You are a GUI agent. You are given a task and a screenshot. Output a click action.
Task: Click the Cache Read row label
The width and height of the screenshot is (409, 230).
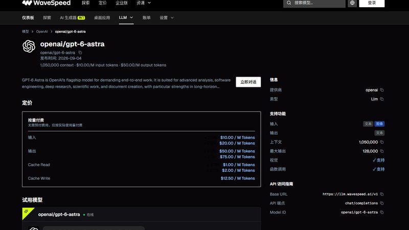point(39,165)
